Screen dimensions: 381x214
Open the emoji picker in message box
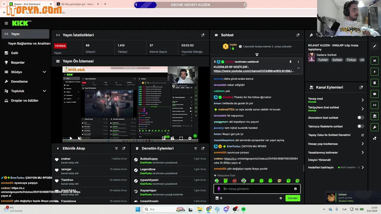pos(295,189)
